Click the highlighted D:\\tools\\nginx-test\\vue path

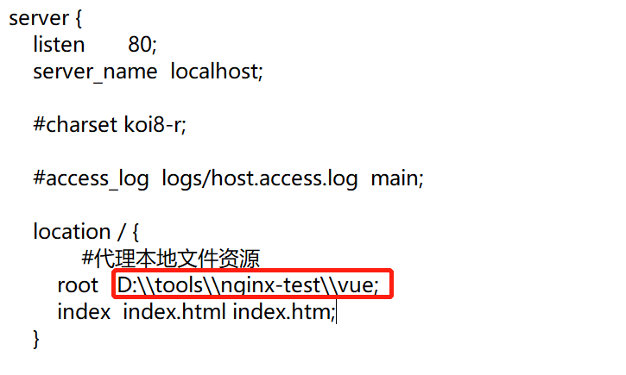click(248, 285)
